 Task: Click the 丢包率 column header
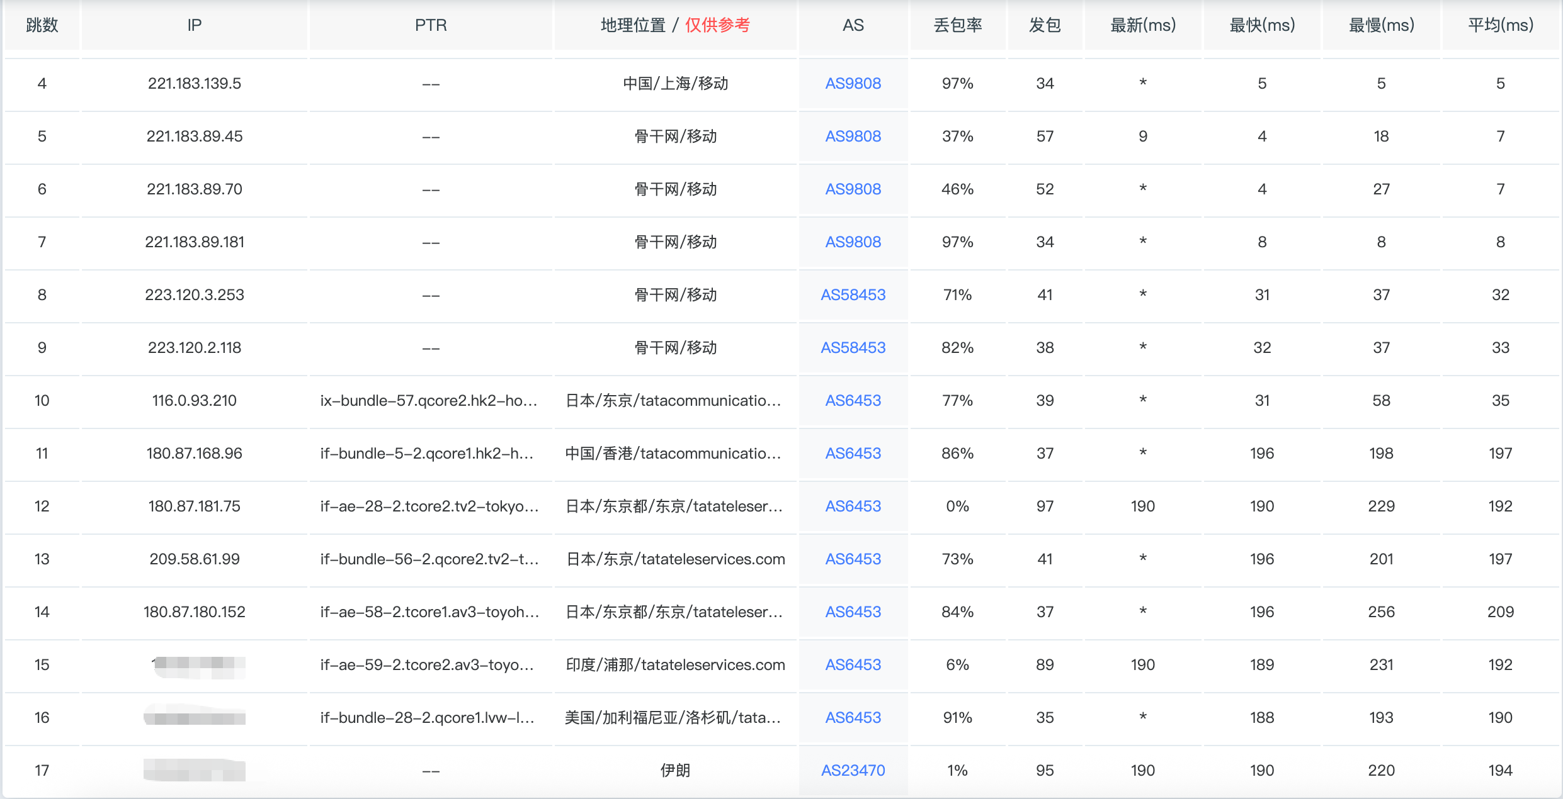(957, 25)
